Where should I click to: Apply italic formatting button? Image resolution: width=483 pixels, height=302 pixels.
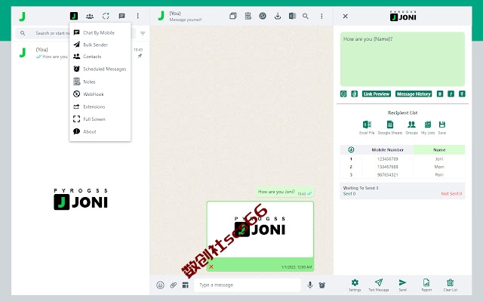point(451,94)
